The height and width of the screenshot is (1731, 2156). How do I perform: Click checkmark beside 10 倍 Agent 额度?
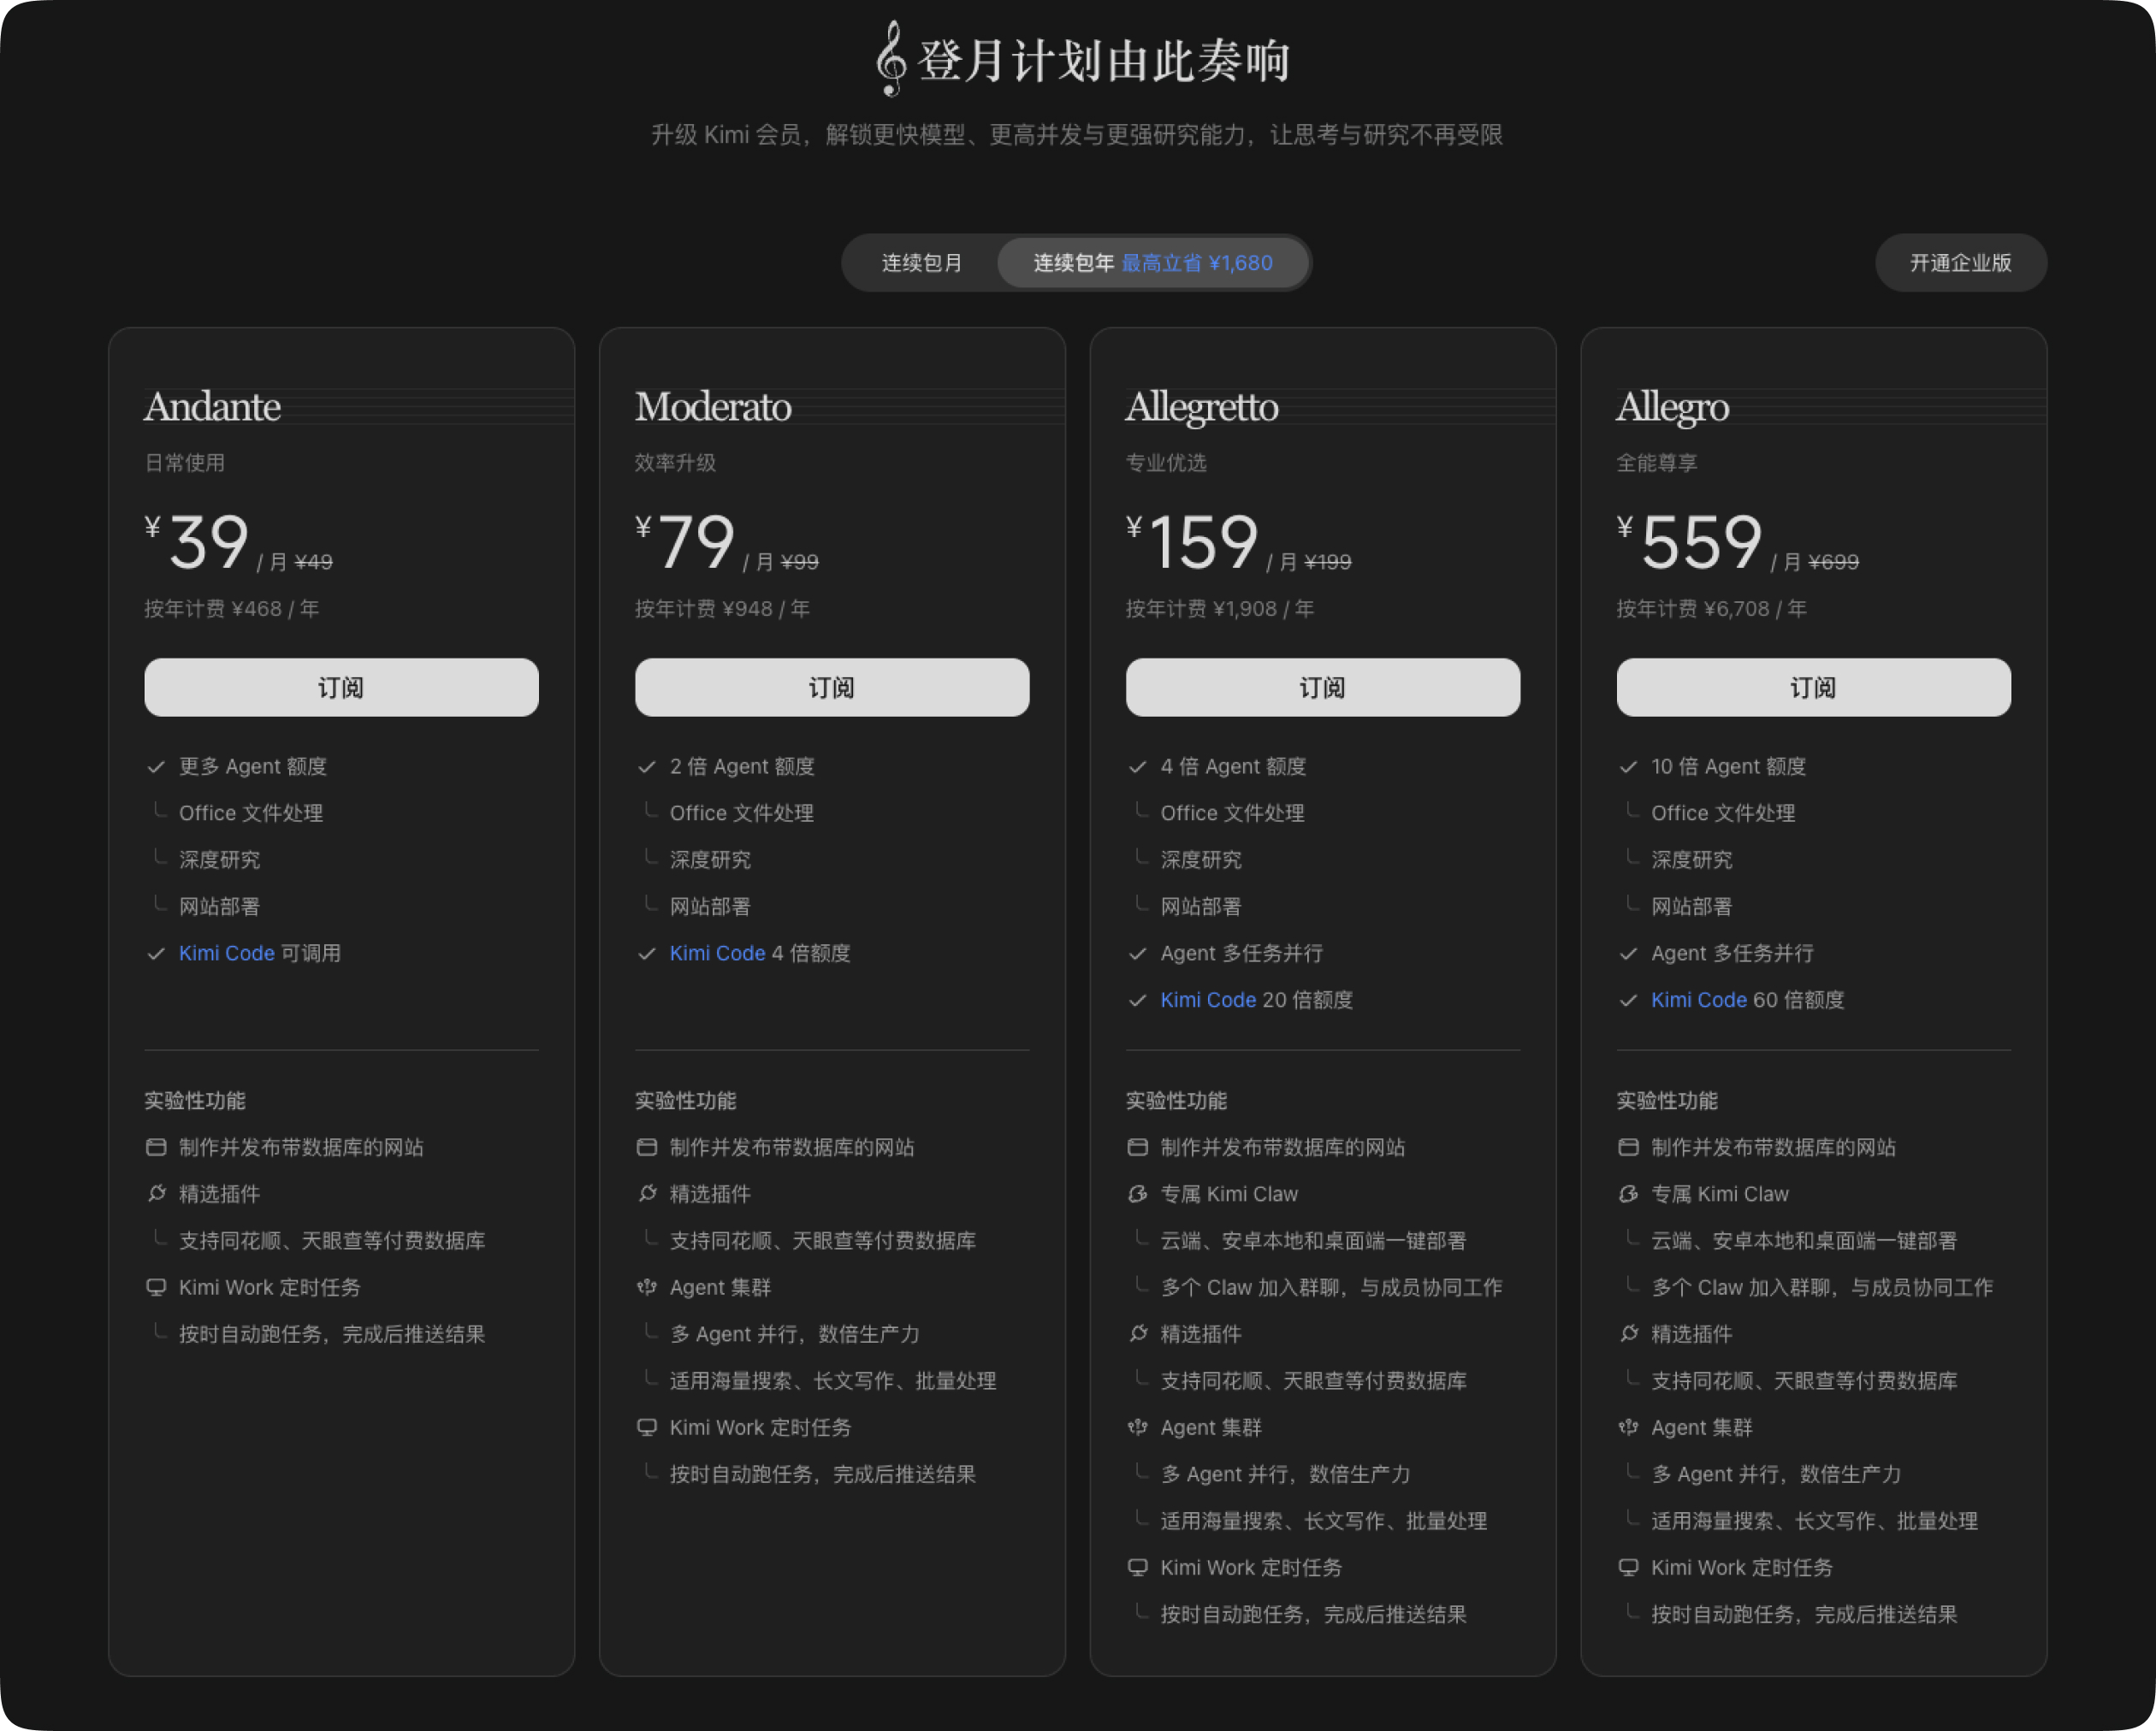1628,766
